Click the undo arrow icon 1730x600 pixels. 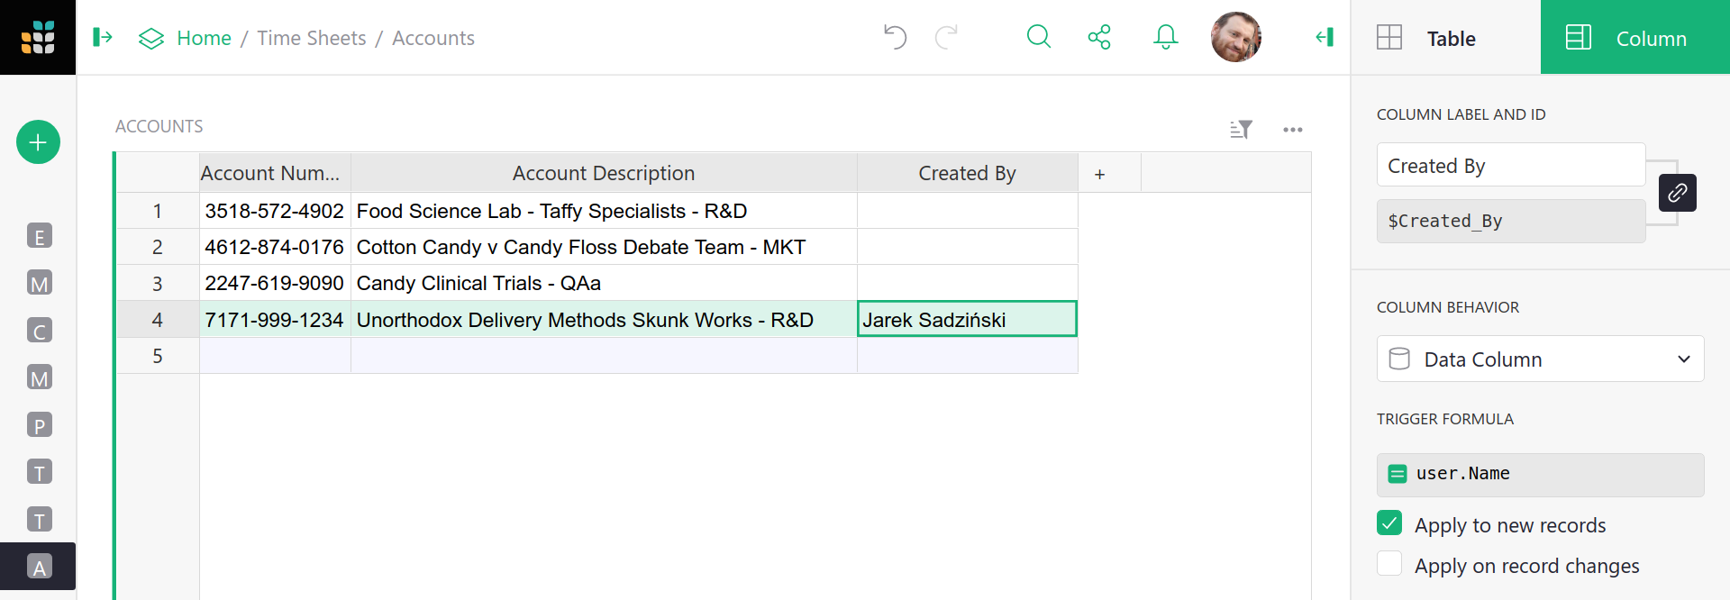click(895, 37)
